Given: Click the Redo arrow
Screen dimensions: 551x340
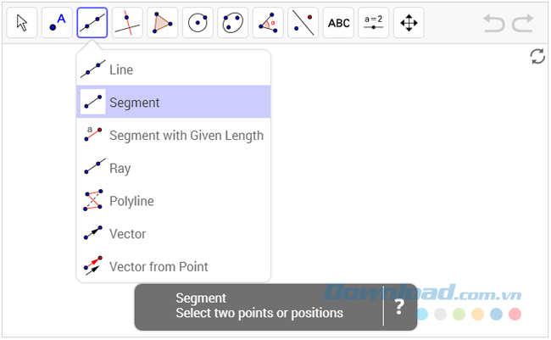Looking at the screenshot, I should (523, 23).
